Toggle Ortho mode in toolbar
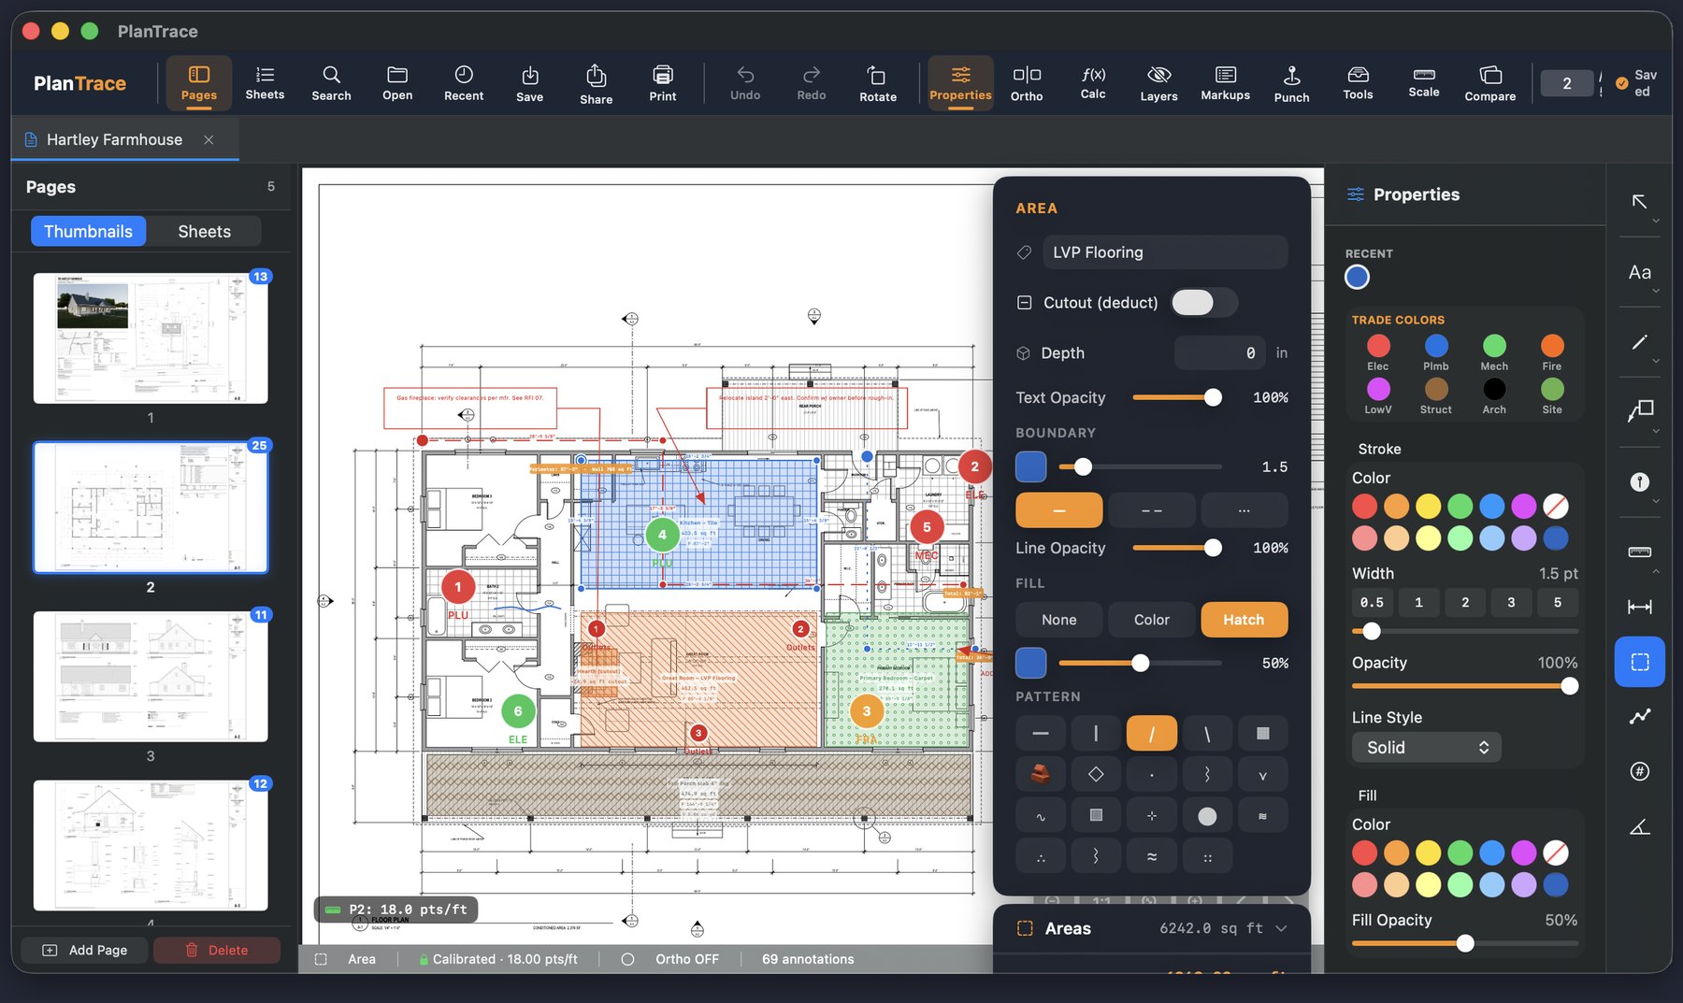 (x=1027, y=83)
